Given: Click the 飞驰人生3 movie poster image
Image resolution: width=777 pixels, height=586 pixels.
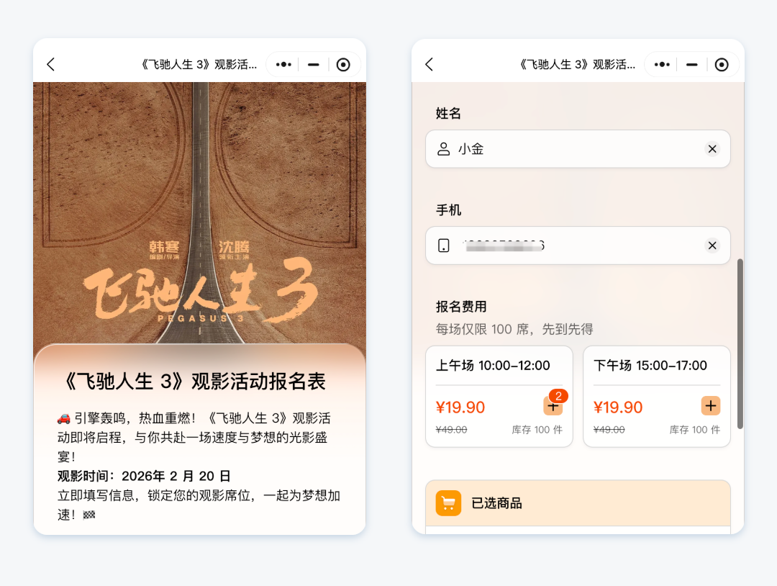Looking at the screenshot, I should pyautogui.click(x=200, y=213).
